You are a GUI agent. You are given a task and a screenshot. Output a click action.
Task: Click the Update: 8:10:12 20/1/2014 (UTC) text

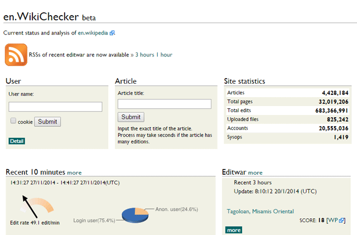(275, 191)
